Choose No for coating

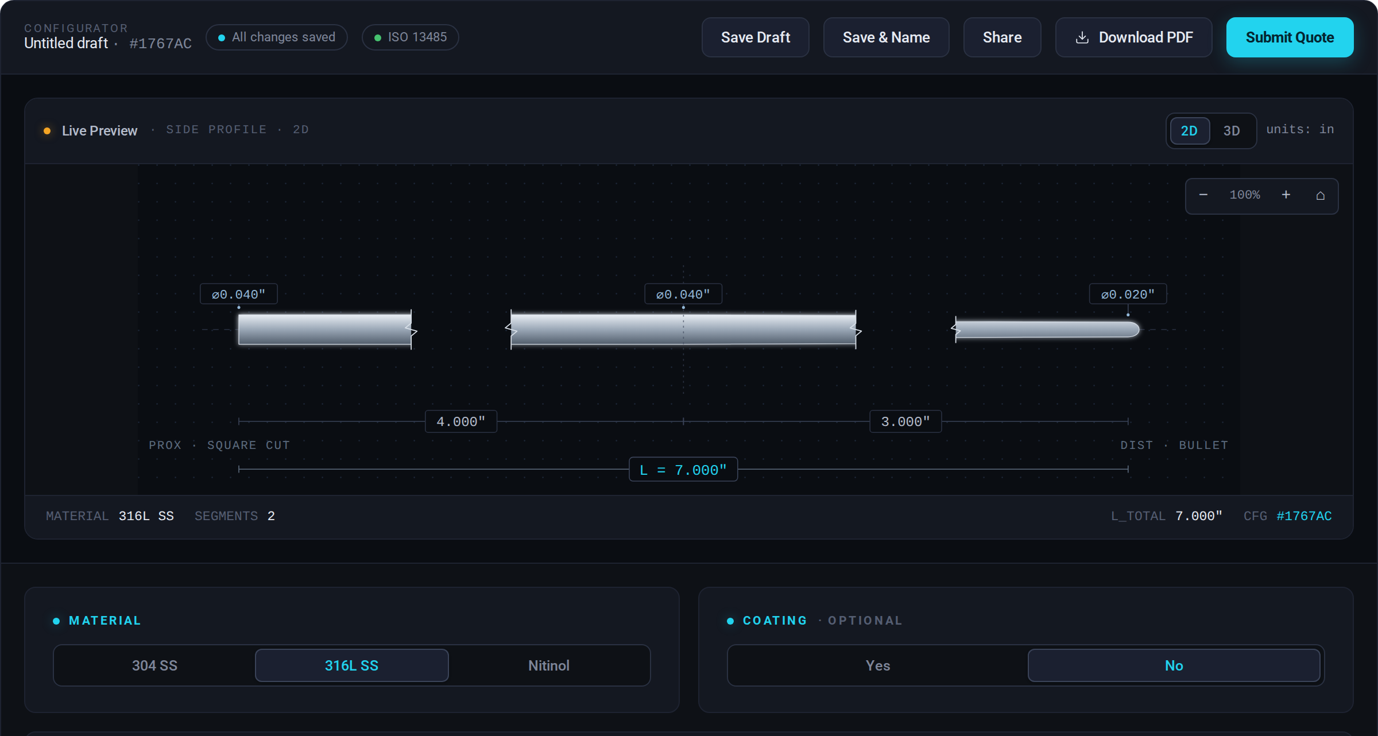point(1174,665)
